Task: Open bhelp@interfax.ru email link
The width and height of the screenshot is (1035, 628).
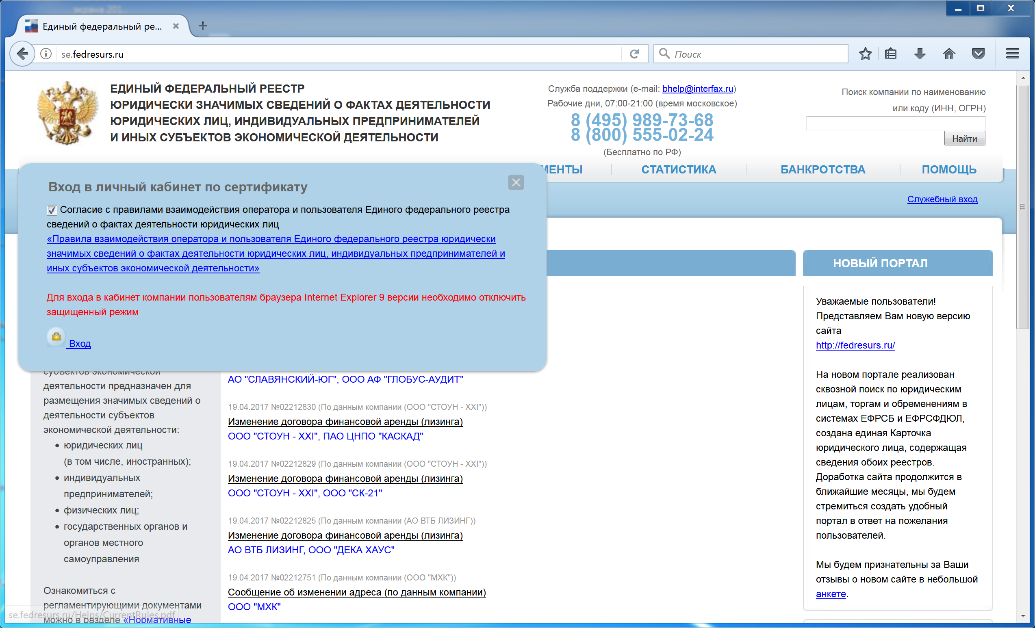Action: (698, 89)
